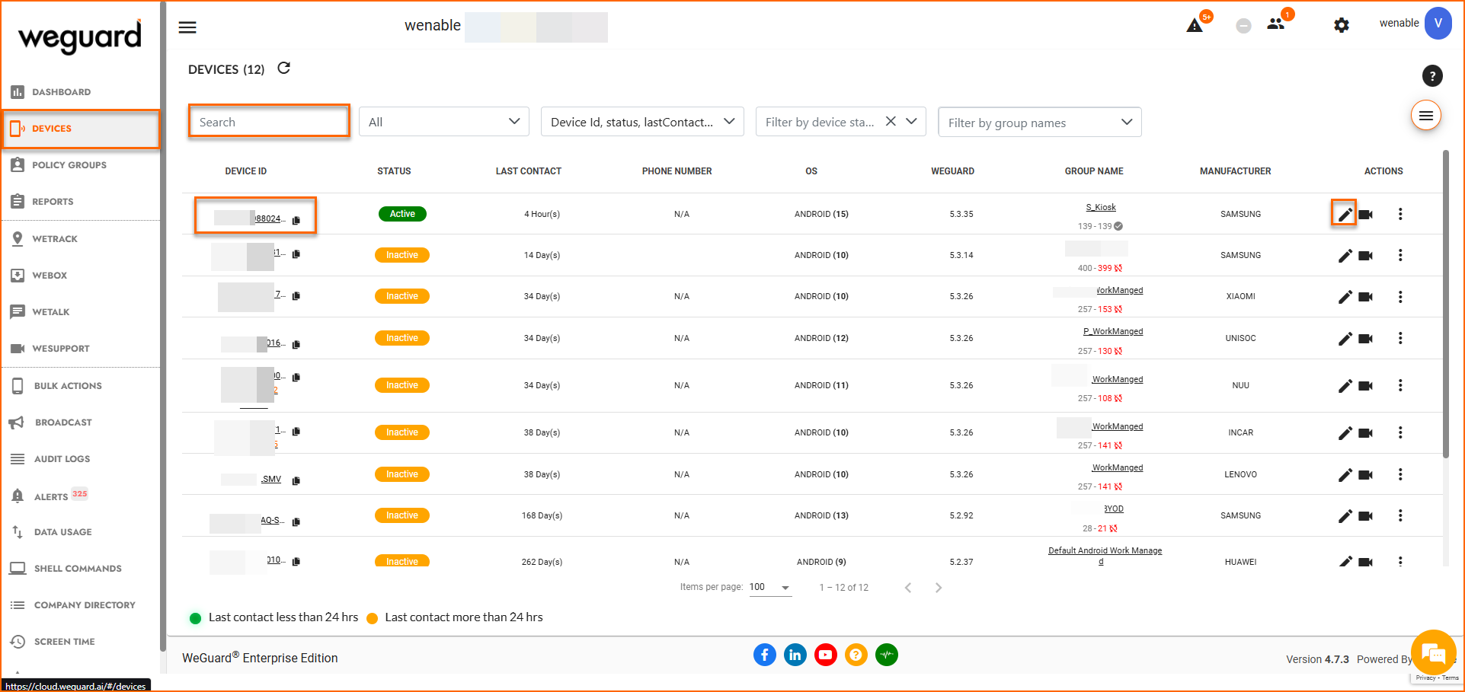Sort by STATUS column header

[x=394, y=171]
